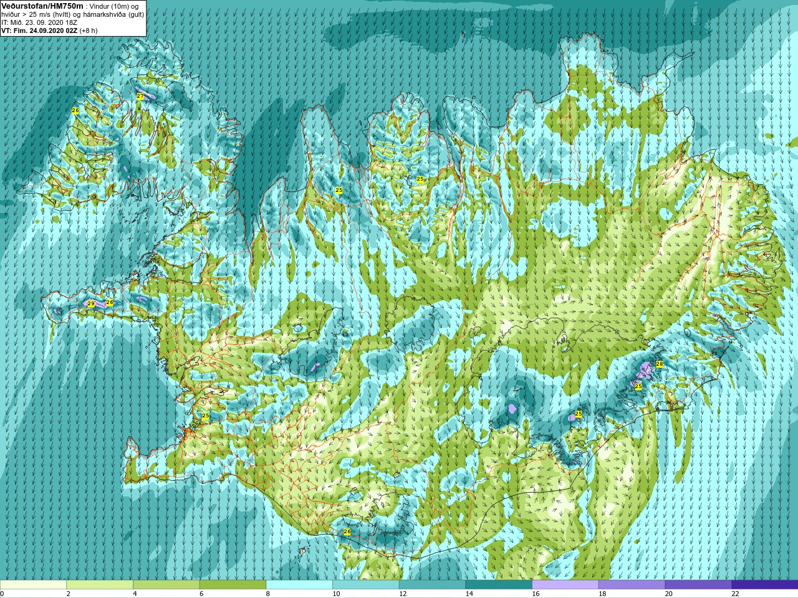This screenshot has height=598, width=798.
Task: Select the 'VT: Fim. 24.09.2020 02Z (+8 h)' line
Action: tap(49, 31)
